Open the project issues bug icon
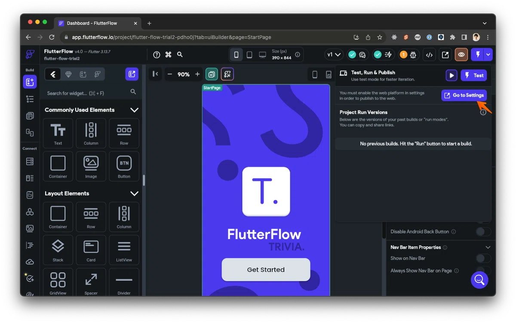This screenshot has height=323, width=516. (x=414, y=55)
